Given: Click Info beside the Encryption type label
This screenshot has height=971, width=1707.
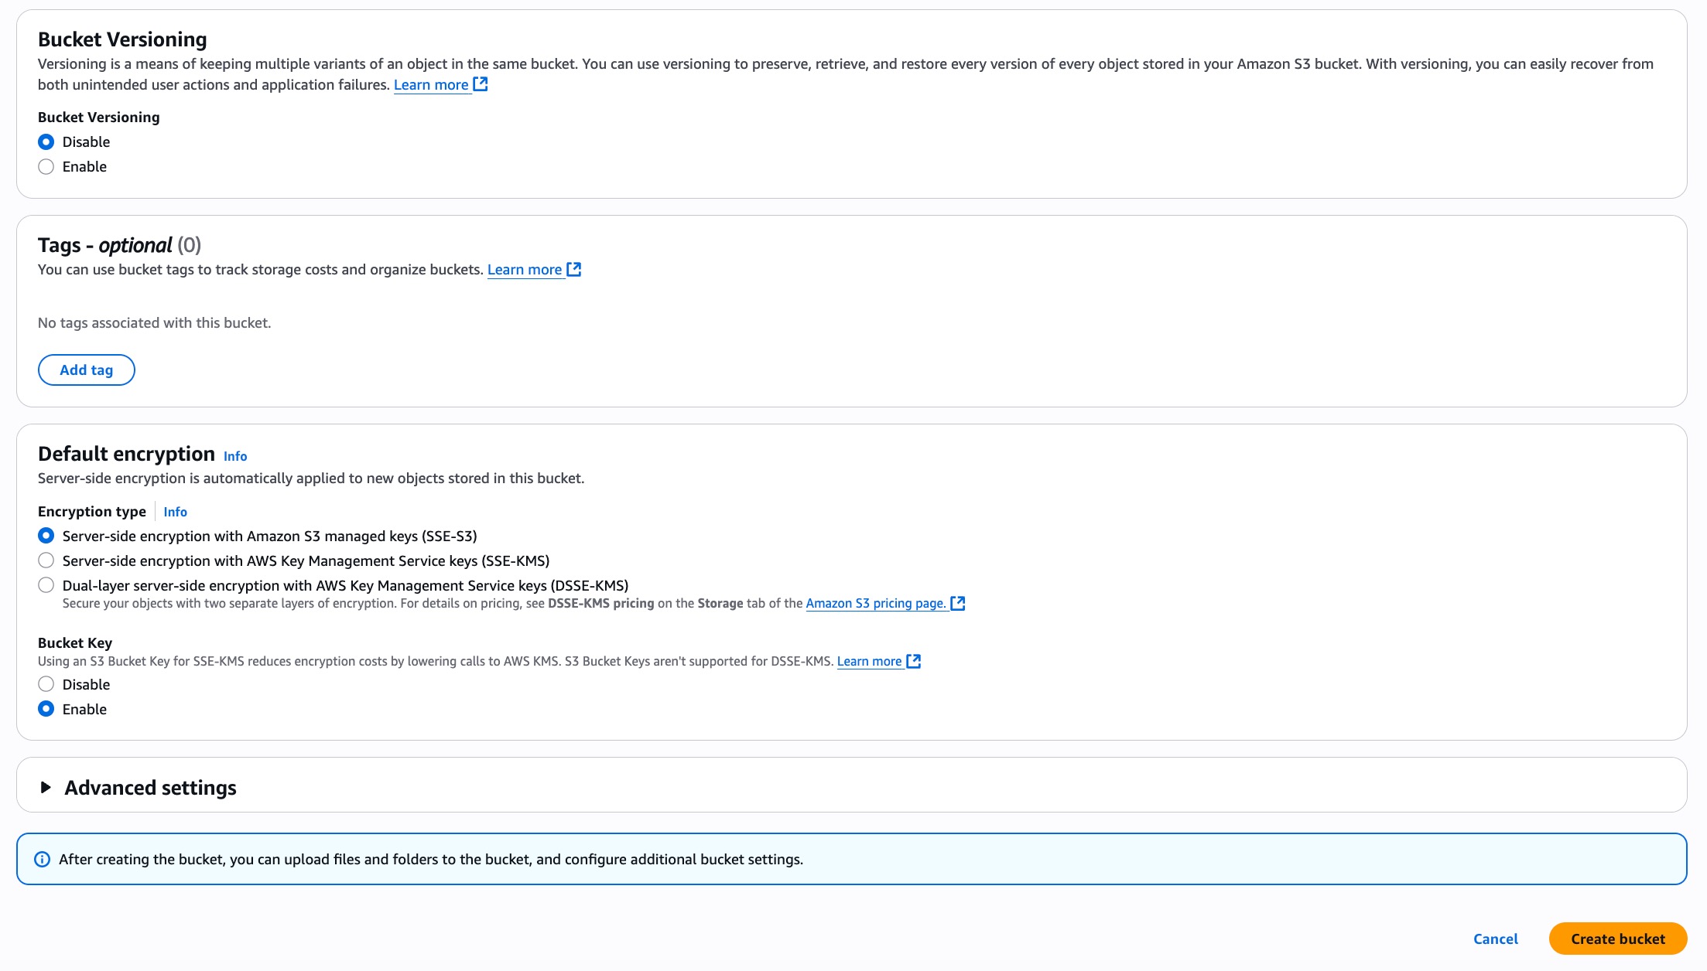Looking at the screenshot, I should (x=176, y=511).
